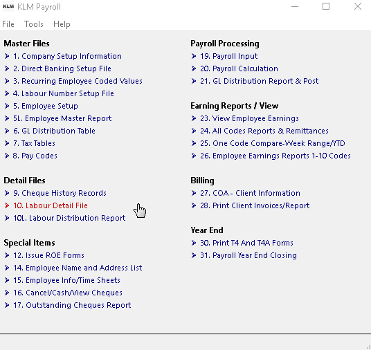Click the arrow icon next to Pay Codes
The image size is (371, 350).
point(7,156)
